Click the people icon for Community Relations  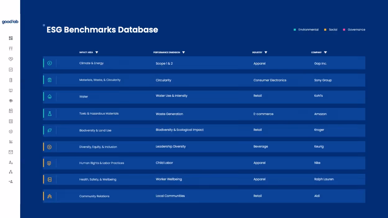[49, 196]
